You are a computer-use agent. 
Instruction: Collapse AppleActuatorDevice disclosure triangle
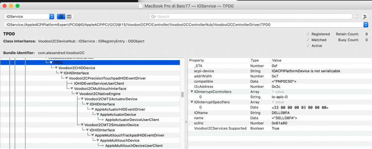click(98, 115)
